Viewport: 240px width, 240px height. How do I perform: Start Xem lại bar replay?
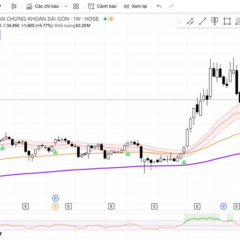[135, 6]
